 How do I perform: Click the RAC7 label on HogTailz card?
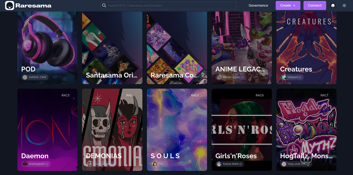325,95
